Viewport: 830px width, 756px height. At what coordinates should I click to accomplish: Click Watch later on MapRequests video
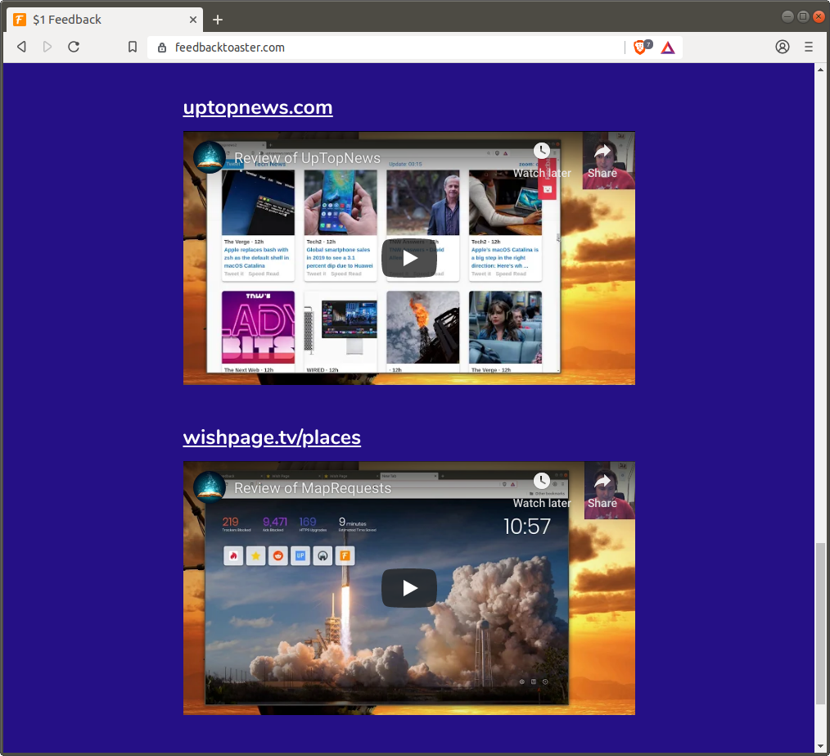pos(542,490)
